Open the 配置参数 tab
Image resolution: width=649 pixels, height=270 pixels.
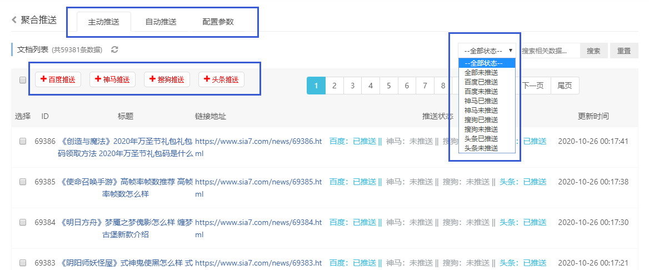tap(218, 22)
